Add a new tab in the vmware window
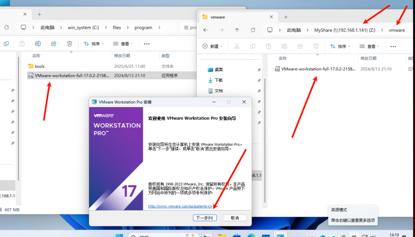Image resolution: width=415 pixels, height=237 pixels. coord(286,17)
